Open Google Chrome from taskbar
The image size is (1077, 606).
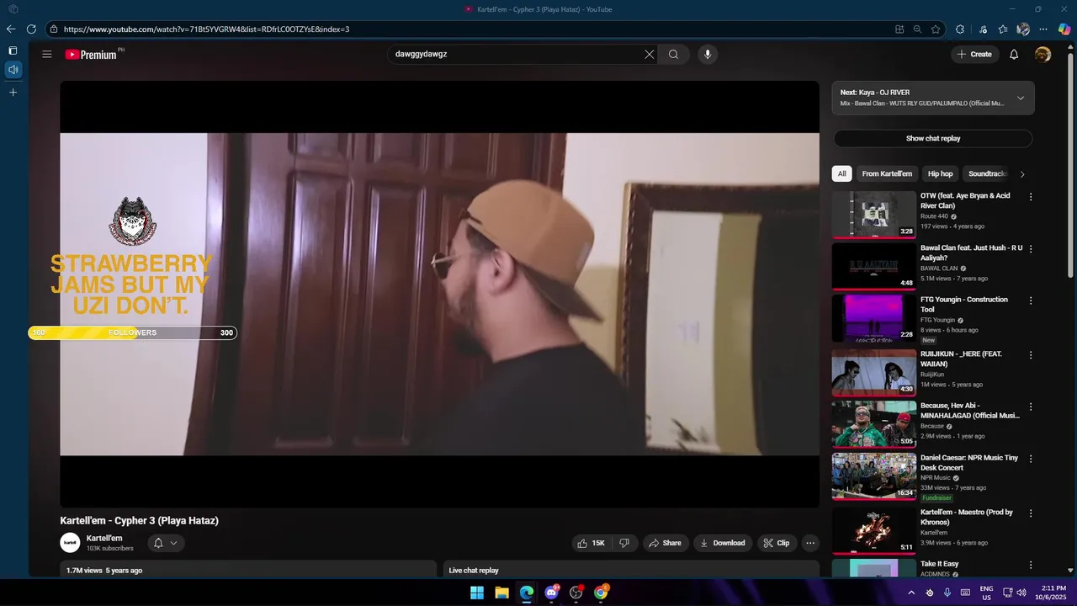601,593
